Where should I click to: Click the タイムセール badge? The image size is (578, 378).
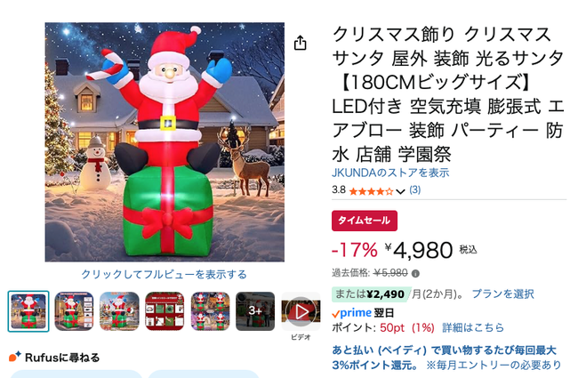point(365,221)
